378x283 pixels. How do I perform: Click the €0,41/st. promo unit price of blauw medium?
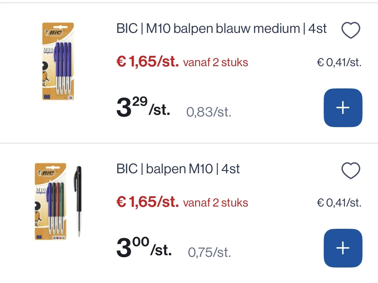(339, 62)
